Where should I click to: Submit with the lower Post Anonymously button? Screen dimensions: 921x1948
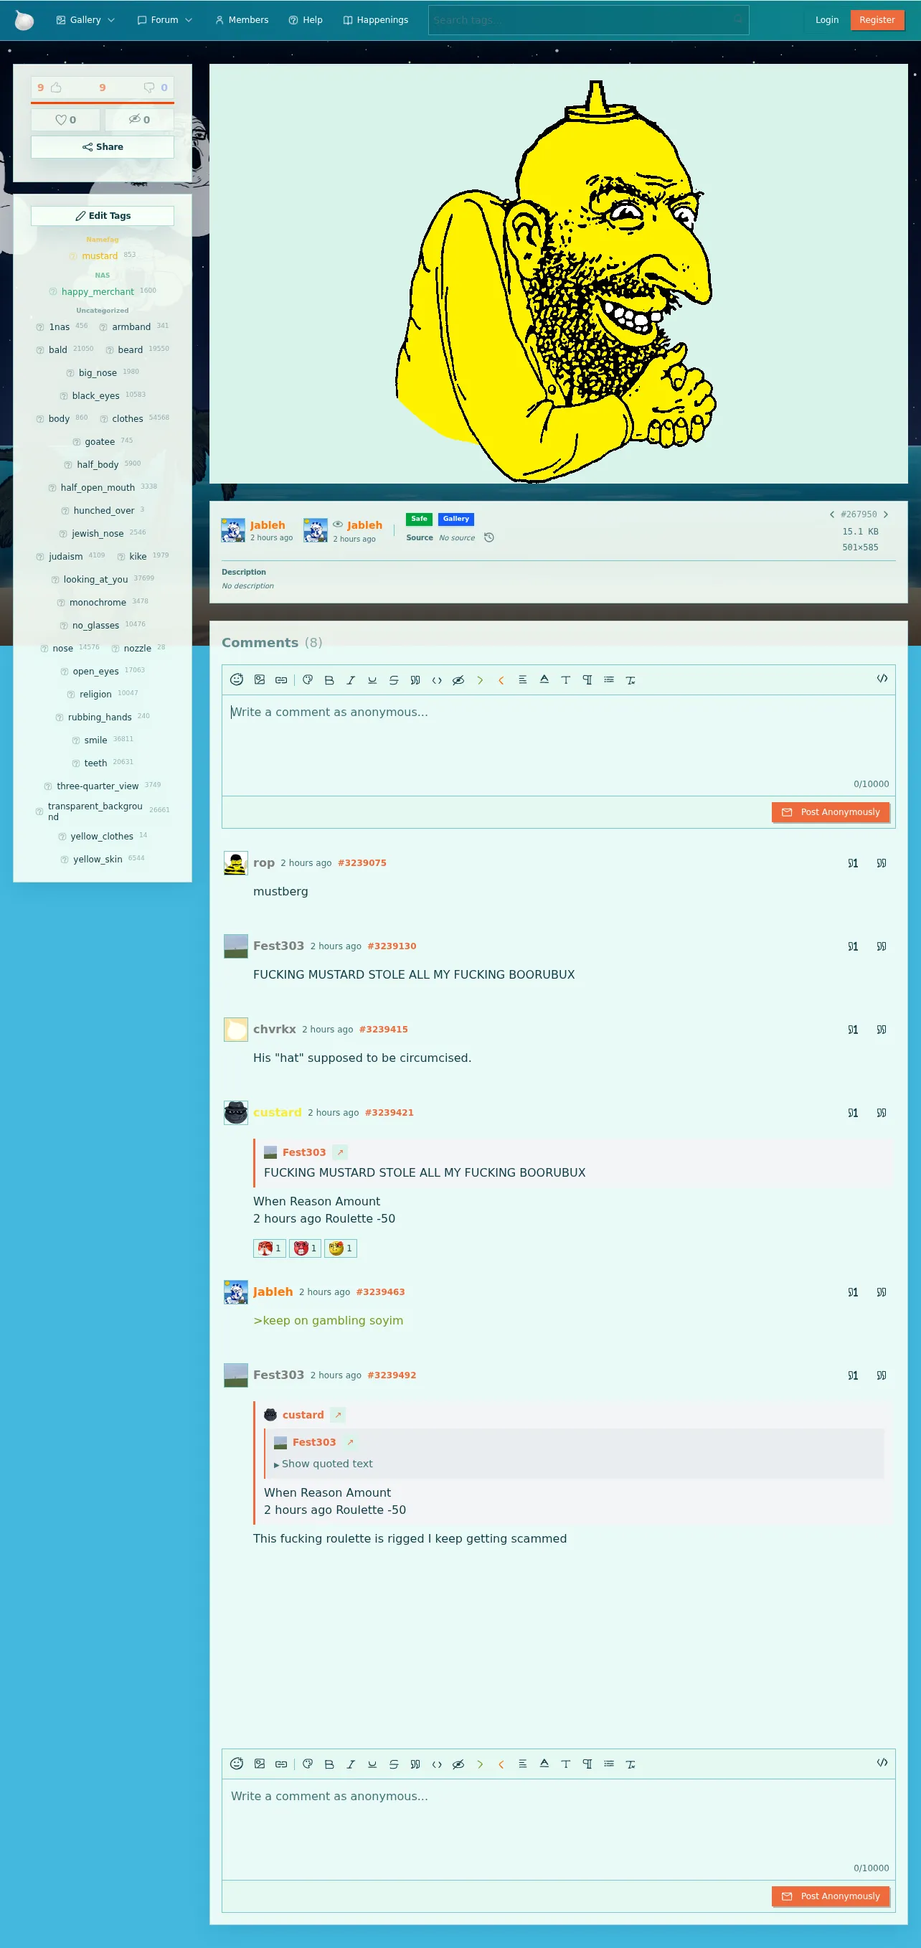pos(830,1896)
